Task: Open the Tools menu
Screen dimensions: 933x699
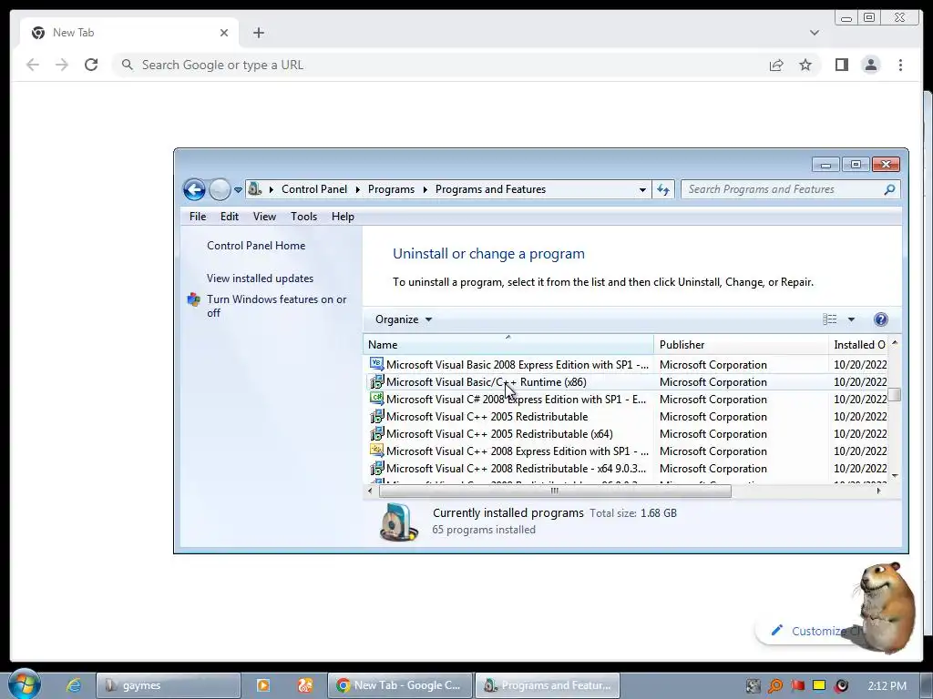Action: click(x=303, y=217)
